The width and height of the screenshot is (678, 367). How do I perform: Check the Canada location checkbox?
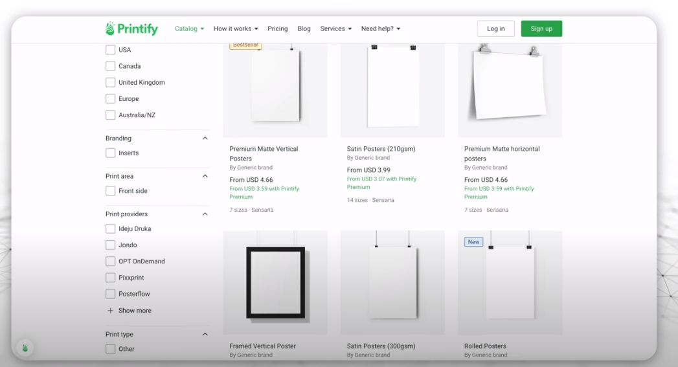click(111, 66)
